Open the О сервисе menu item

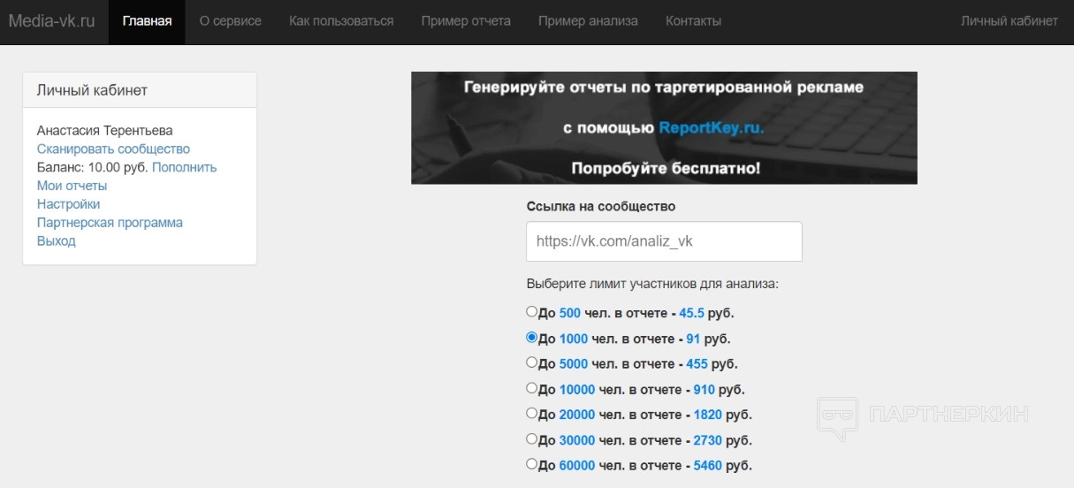[230, 21]
